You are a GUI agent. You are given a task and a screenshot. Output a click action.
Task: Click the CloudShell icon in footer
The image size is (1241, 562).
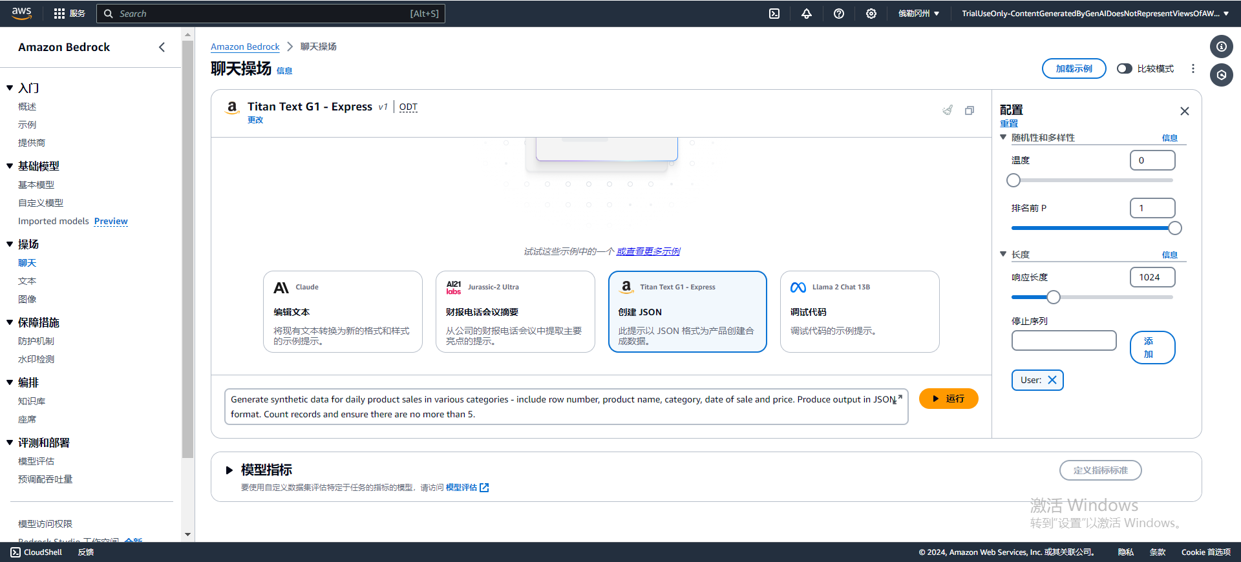point(16,552)
